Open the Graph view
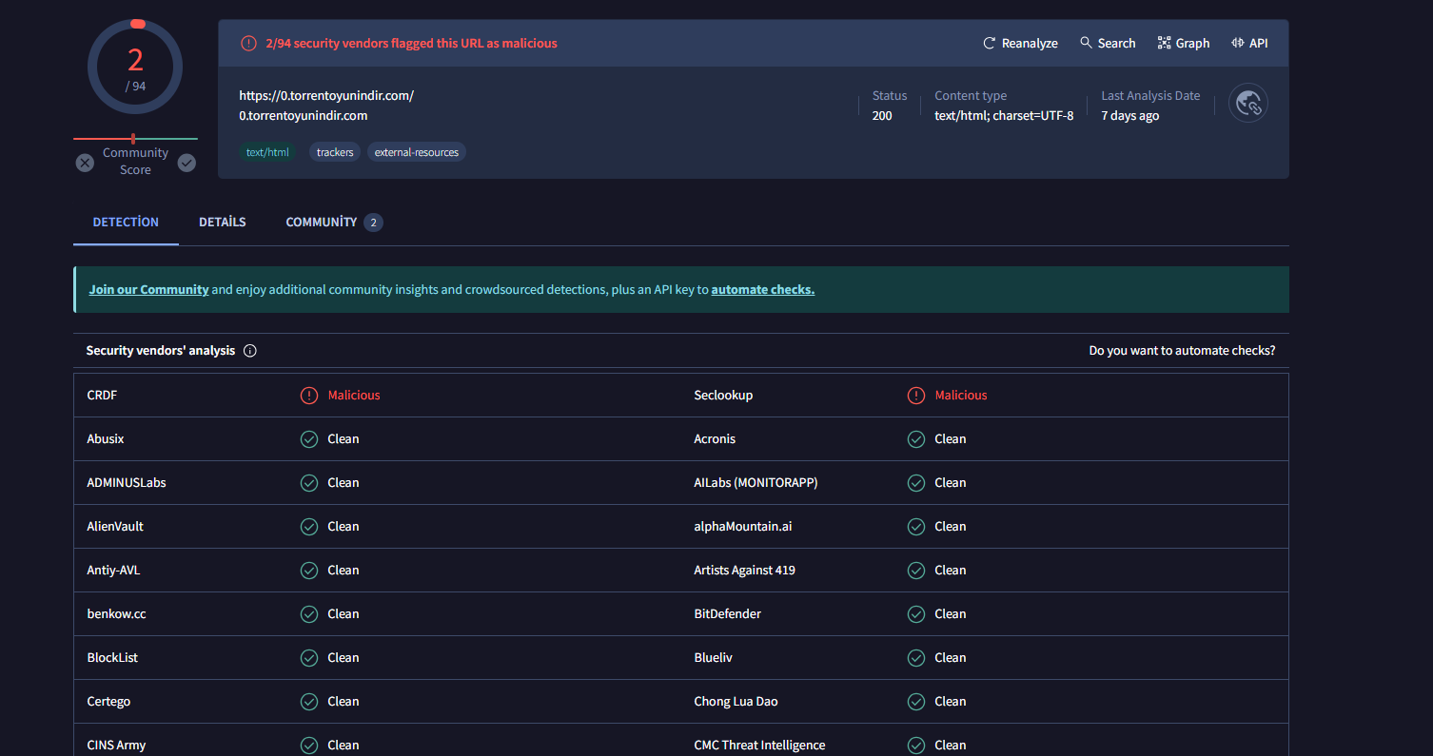The width and height of the screenshot is (1433, 756). [1184, 43]
